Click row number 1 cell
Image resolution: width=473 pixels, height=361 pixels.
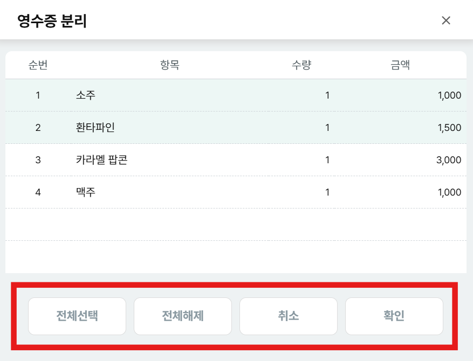[38, 95]
